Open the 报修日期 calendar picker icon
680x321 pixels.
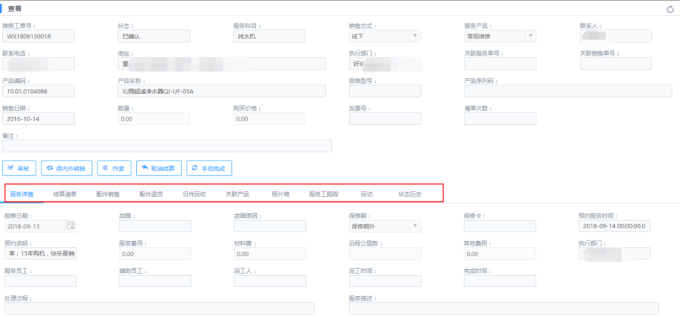point(71,226)
